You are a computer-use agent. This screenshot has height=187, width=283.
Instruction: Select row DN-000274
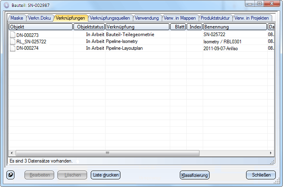point(141,48)
